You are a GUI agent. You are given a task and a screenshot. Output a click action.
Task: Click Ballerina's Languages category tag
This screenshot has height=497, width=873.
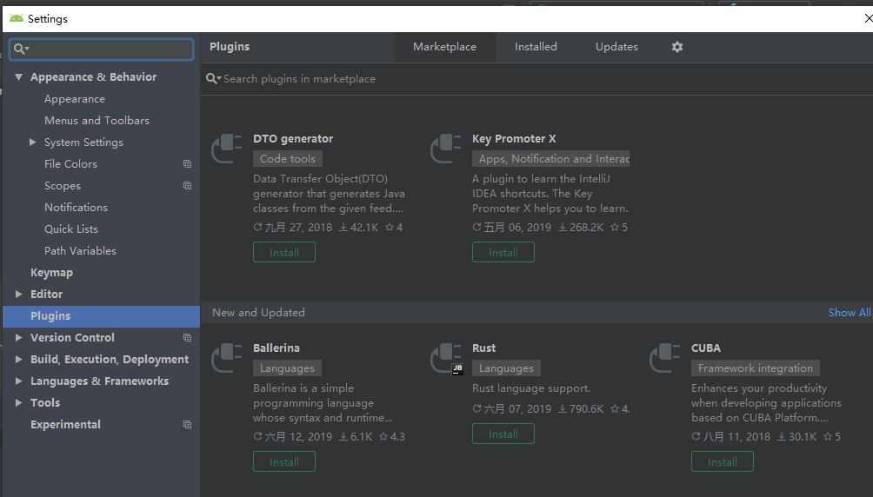click(287, 368)
